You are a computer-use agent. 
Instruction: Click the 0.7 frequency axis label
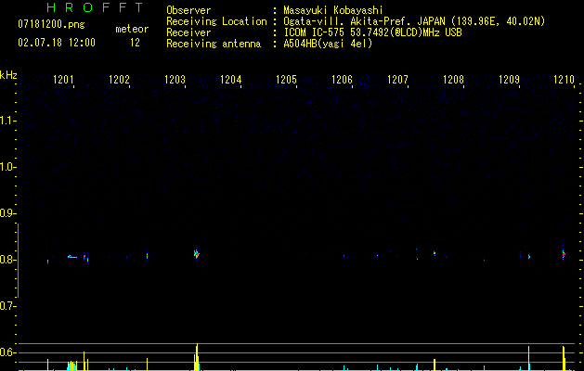click(7, 306)
